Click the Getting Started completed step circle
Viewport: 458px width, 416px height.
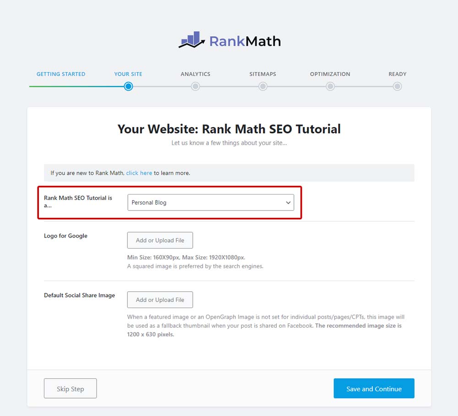61,86
